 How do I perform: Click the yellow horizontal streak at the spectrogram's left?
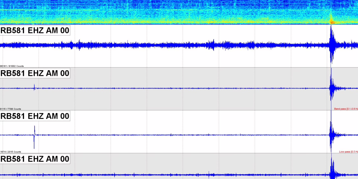pos(17,10)
